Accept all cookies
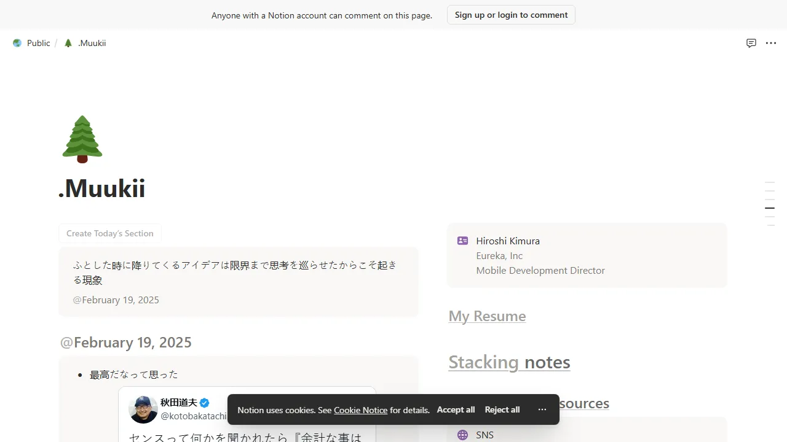 [x=456, y=409]
